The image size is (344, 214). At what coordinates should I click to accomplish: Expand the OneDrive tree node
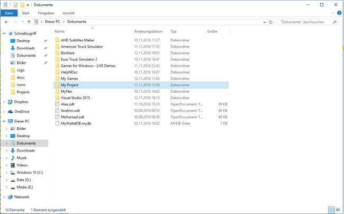click(4, 111)
